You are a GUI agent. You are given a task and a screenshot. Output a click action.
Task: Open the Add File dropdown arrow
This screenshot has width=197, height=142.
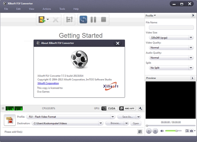pos(48,19)
